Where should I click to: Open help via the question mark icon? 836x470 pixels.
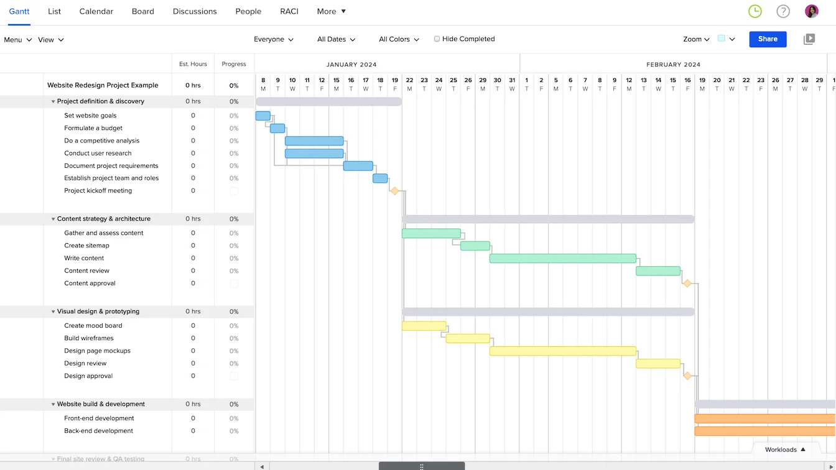click(783, 11)
